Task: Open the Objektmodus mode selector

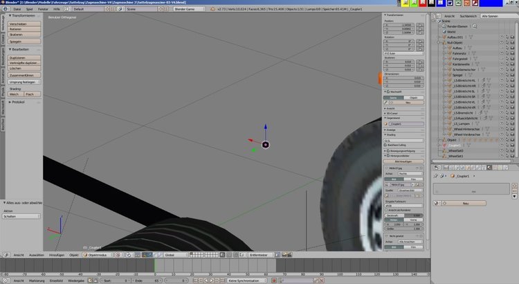Action: click(98, 255)
